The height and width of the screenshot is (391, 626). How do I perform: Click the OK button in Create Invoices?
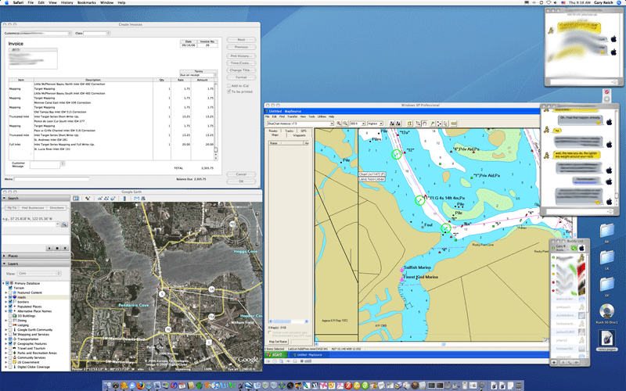coord(241,181)
